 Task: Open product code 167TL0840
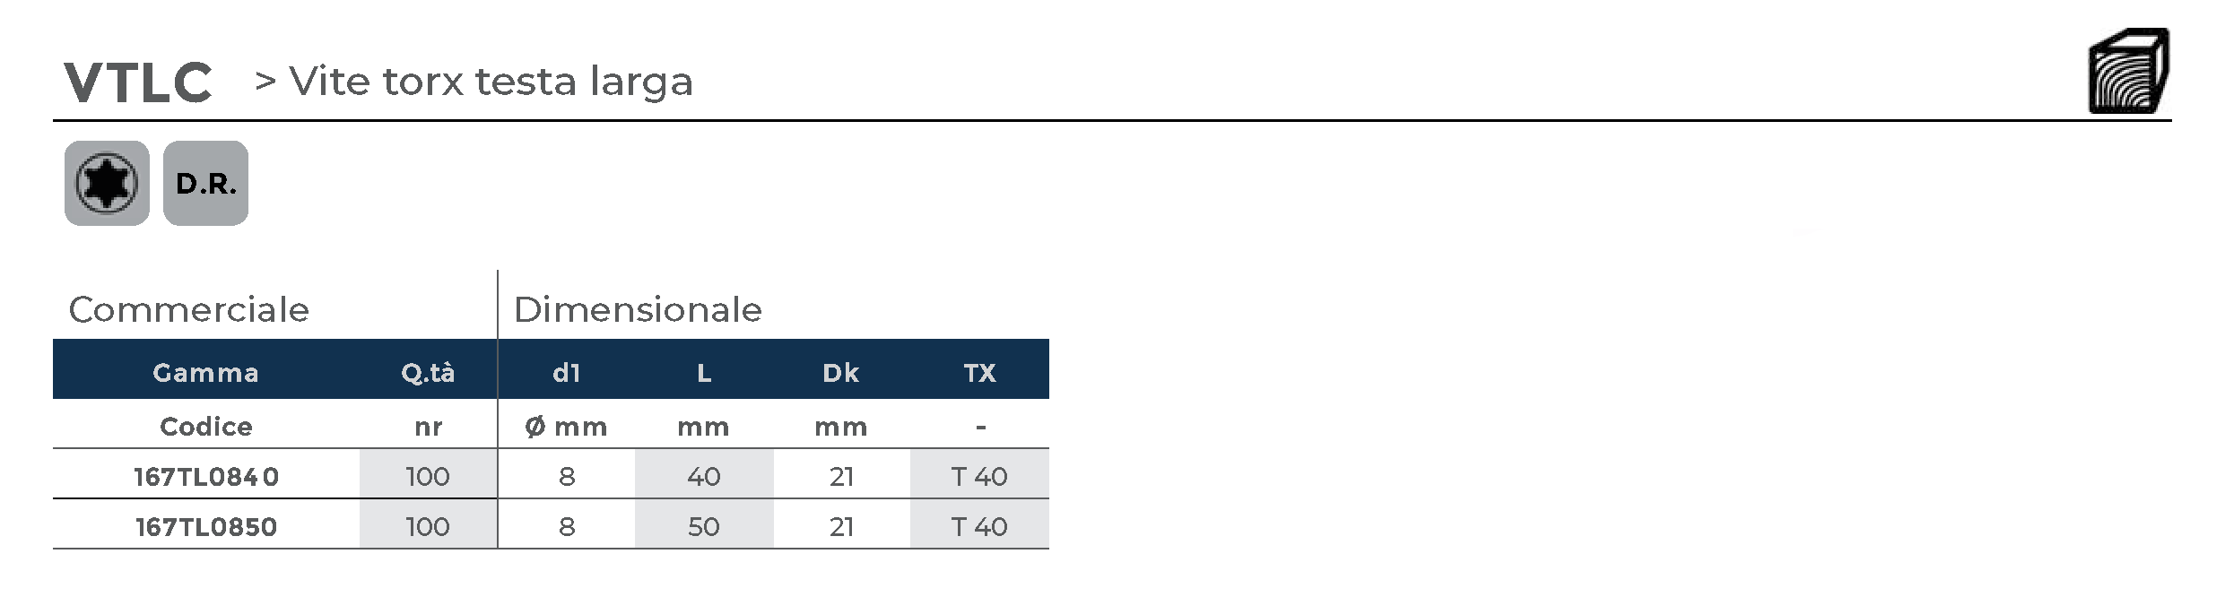pos(206,477)
